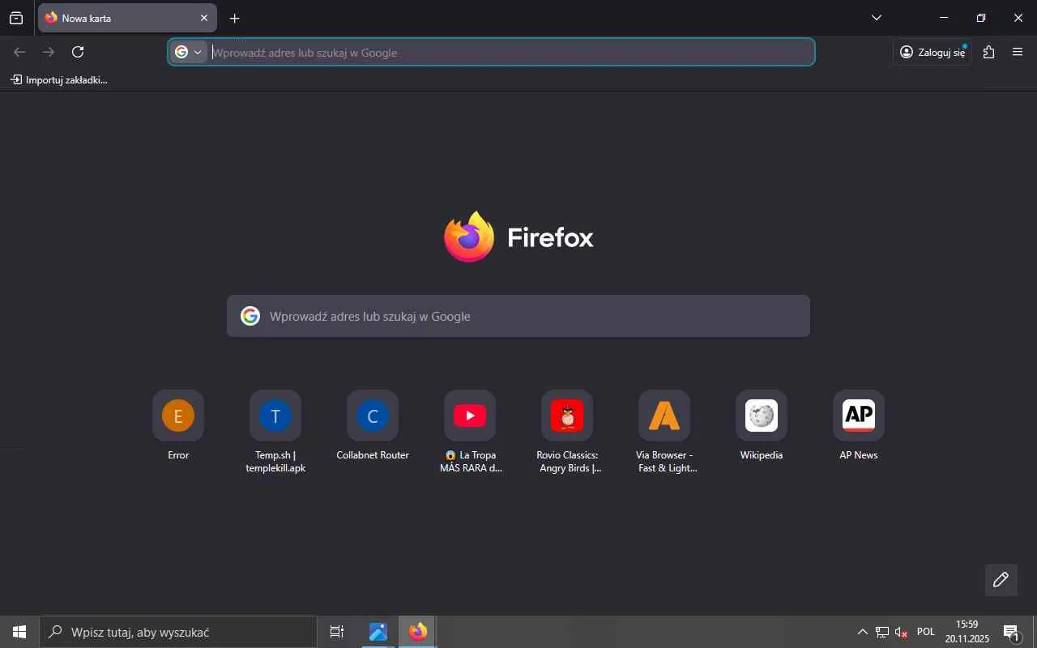This screenshot has height=648, width=1037.
Task: Open the Extensions puzzle icon
Action: (x=988, y=52)
